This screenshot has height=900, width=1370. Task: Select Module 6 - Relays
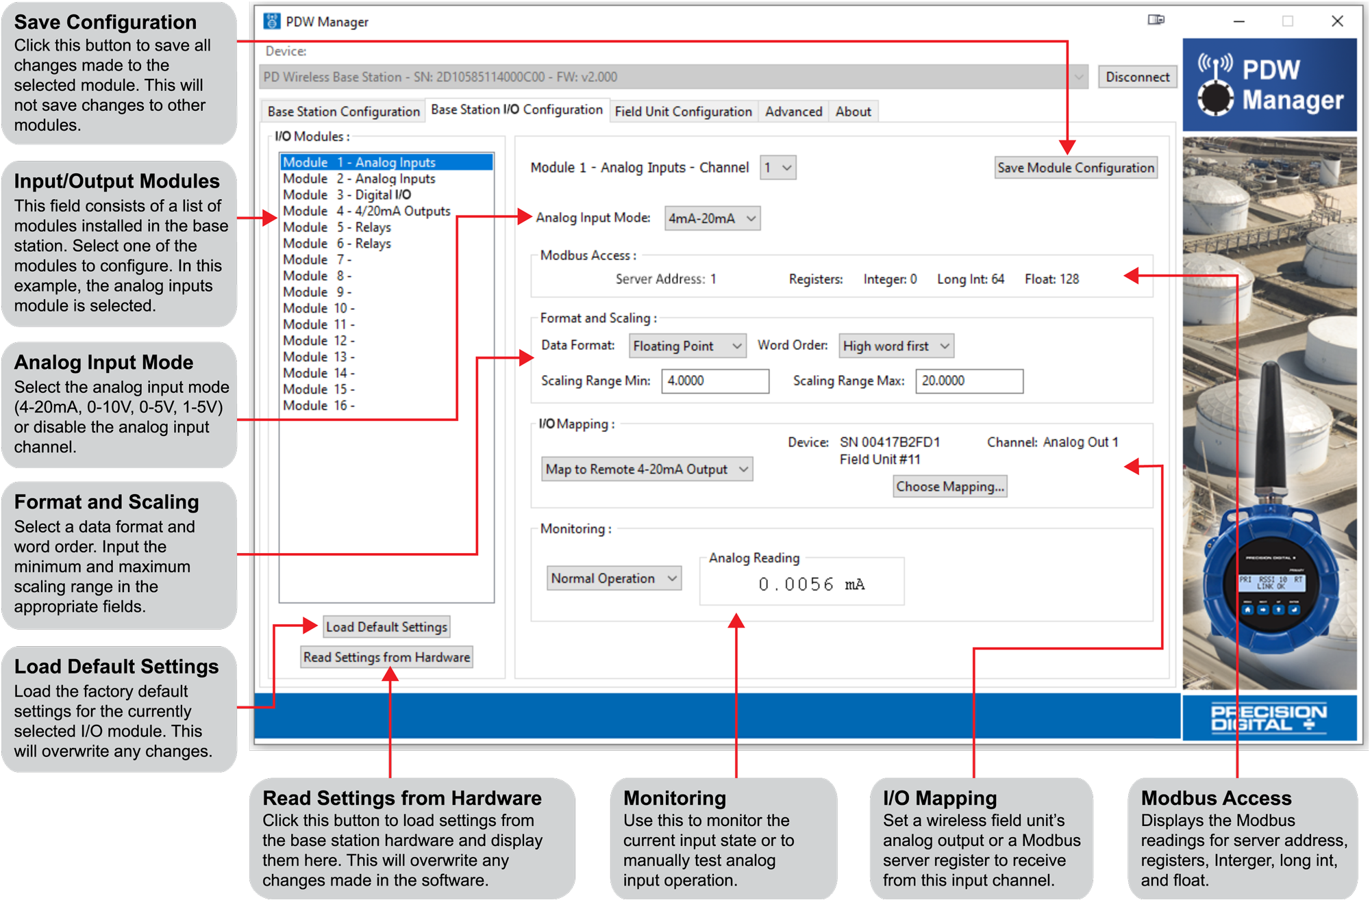click(x=386, y=244)
